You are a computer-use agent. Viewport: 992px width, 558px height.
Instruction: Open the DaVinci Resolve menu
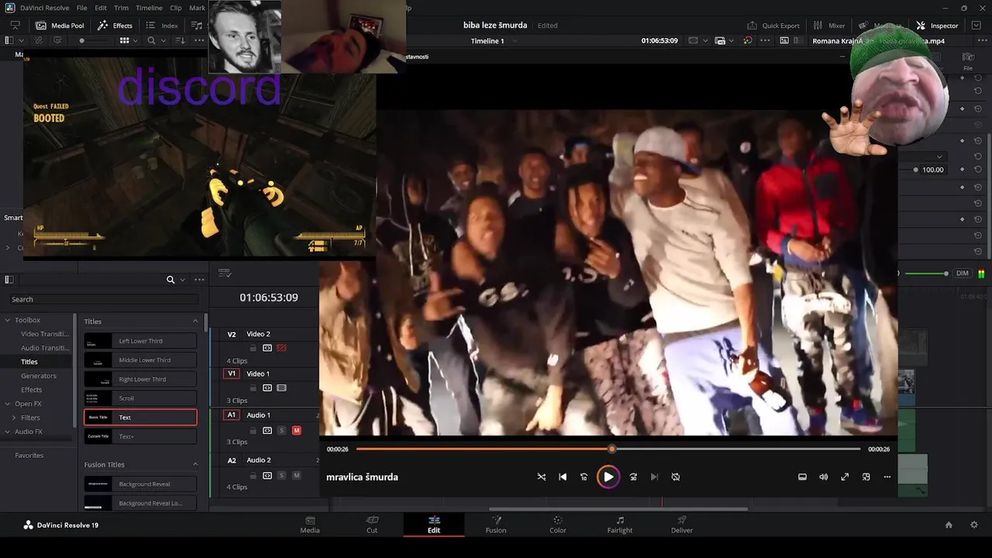(43, 8)
